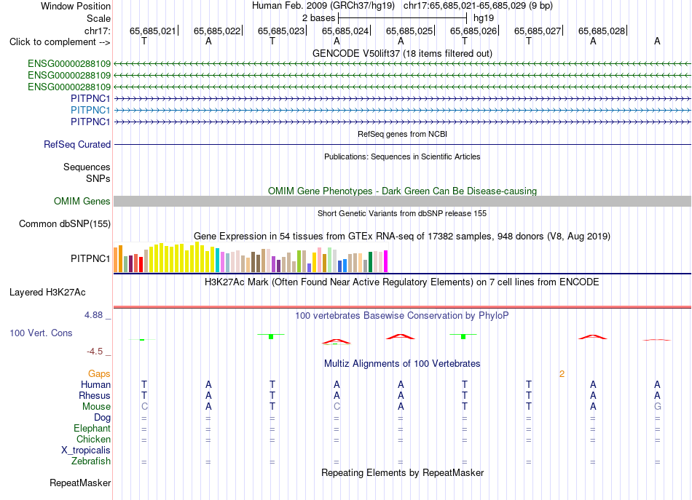Image resolution: width=692 pixels, height=500 pixels.
Task: Click the magenta bar ending the GTEx chart
Action: click(x=385, y=261)
